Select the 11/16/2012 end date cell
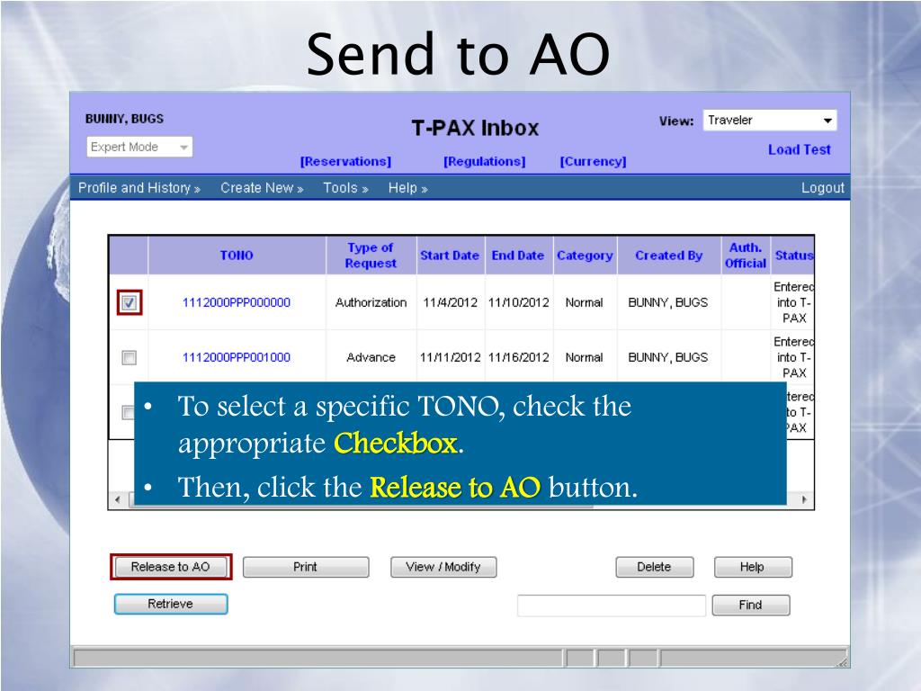Image resolution: width=921 pixels, height=691 pixels. pyautogui.click(x=519, y=357)
